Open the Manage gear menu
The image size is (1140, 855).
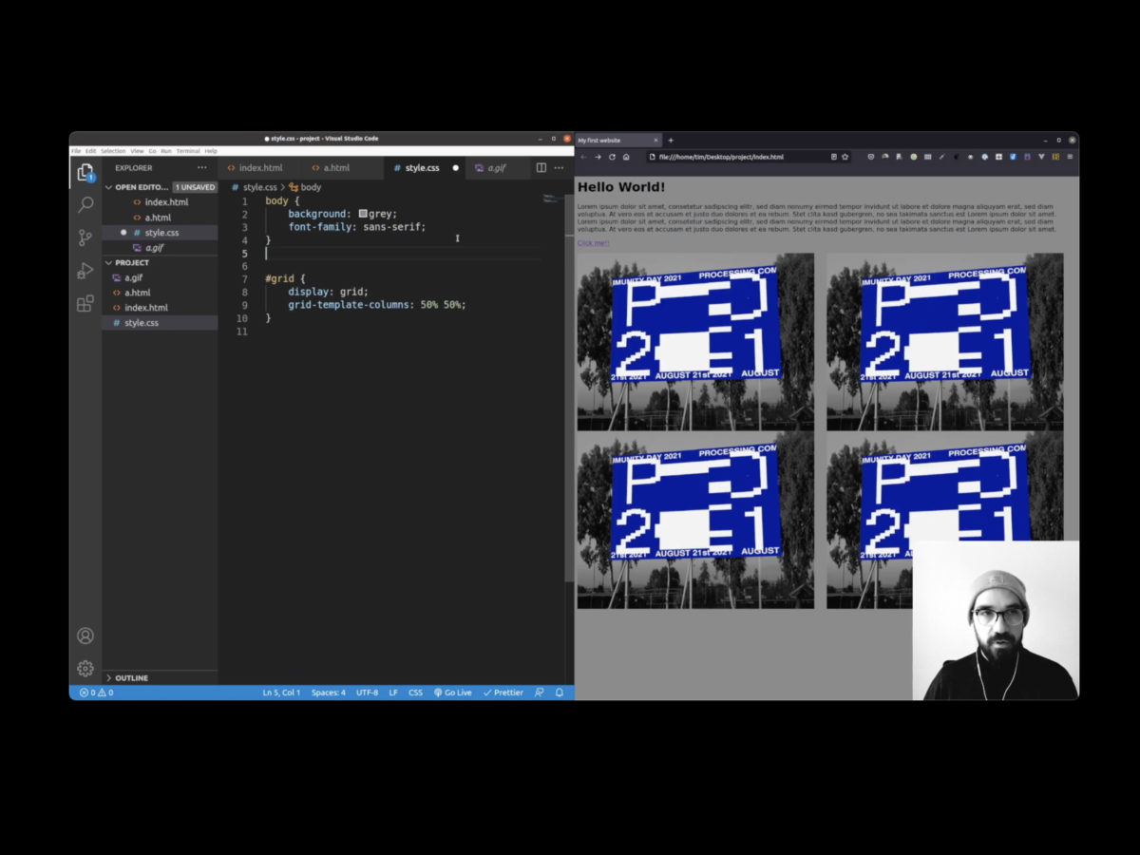(x=85, y=668)
